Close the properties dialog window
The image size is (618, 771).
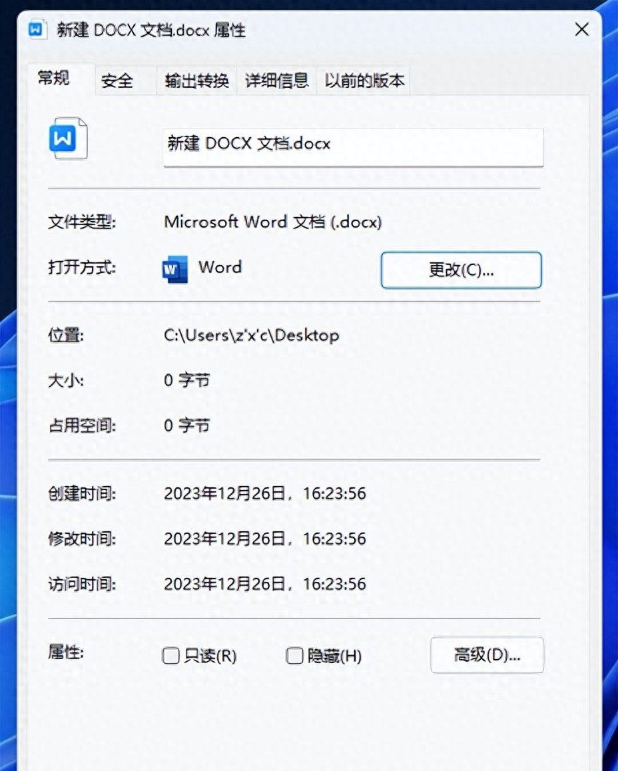[x=582, y=29]
